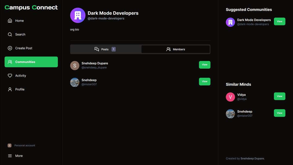Click the Home icon in sidebar

coord(10,21)
